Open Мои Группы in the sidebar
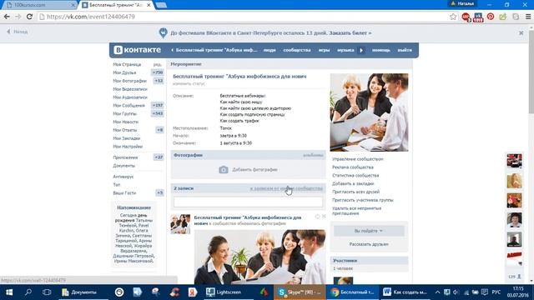 [124, 113]
